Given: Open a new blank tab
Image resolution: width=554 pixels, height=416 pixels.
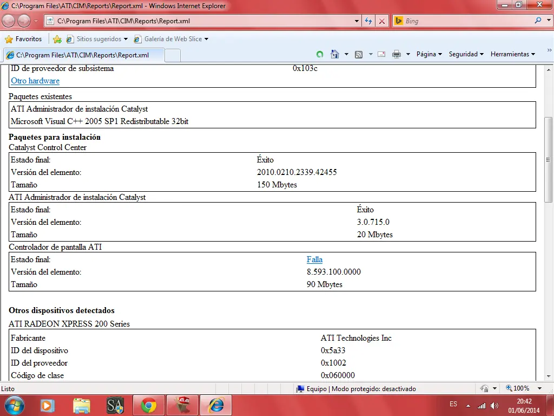Looking at the screenshot, I should (x=173, y=56).
